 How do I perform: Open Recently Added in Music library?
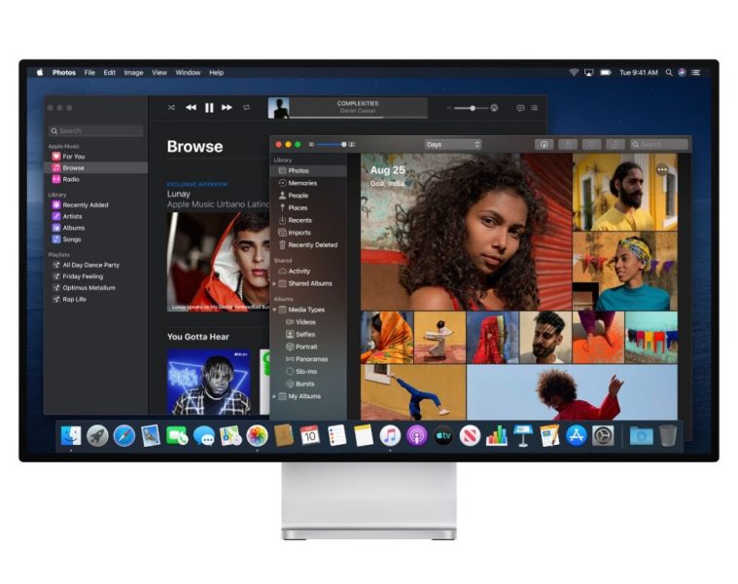(95, 204)
